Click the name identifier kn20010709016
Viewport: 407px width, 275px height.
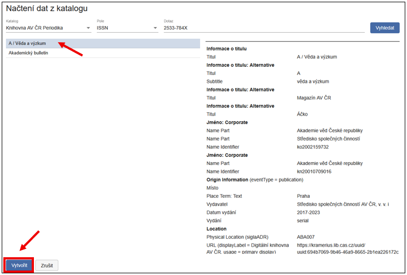(x=314, y=172)
